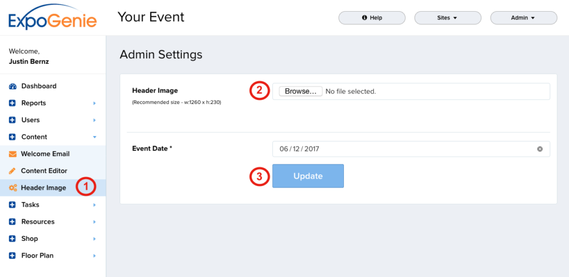Click the plus icon beside Floor Plan

coord(12,256)
